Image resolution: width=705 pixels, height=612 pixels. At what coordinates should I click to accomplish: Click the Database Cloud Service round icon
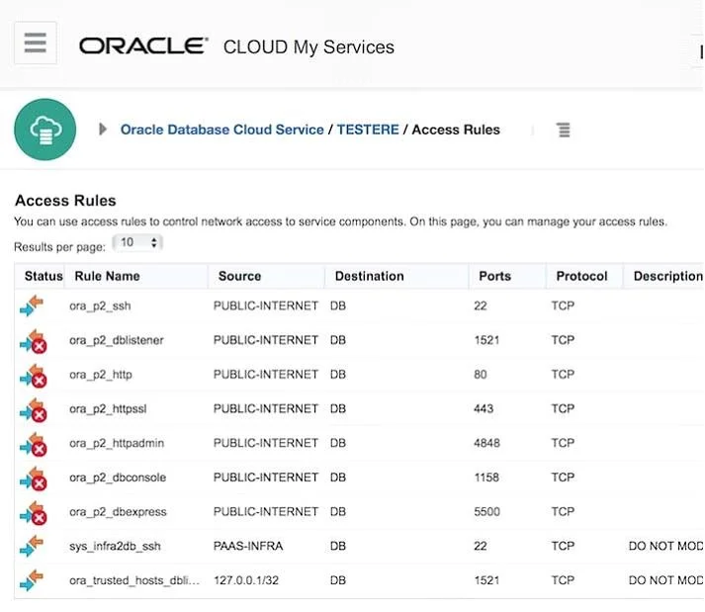[44, 130]
